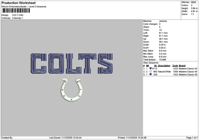
Task: Click the Height value 2.84 in
Action: click(x=194, y=8)
